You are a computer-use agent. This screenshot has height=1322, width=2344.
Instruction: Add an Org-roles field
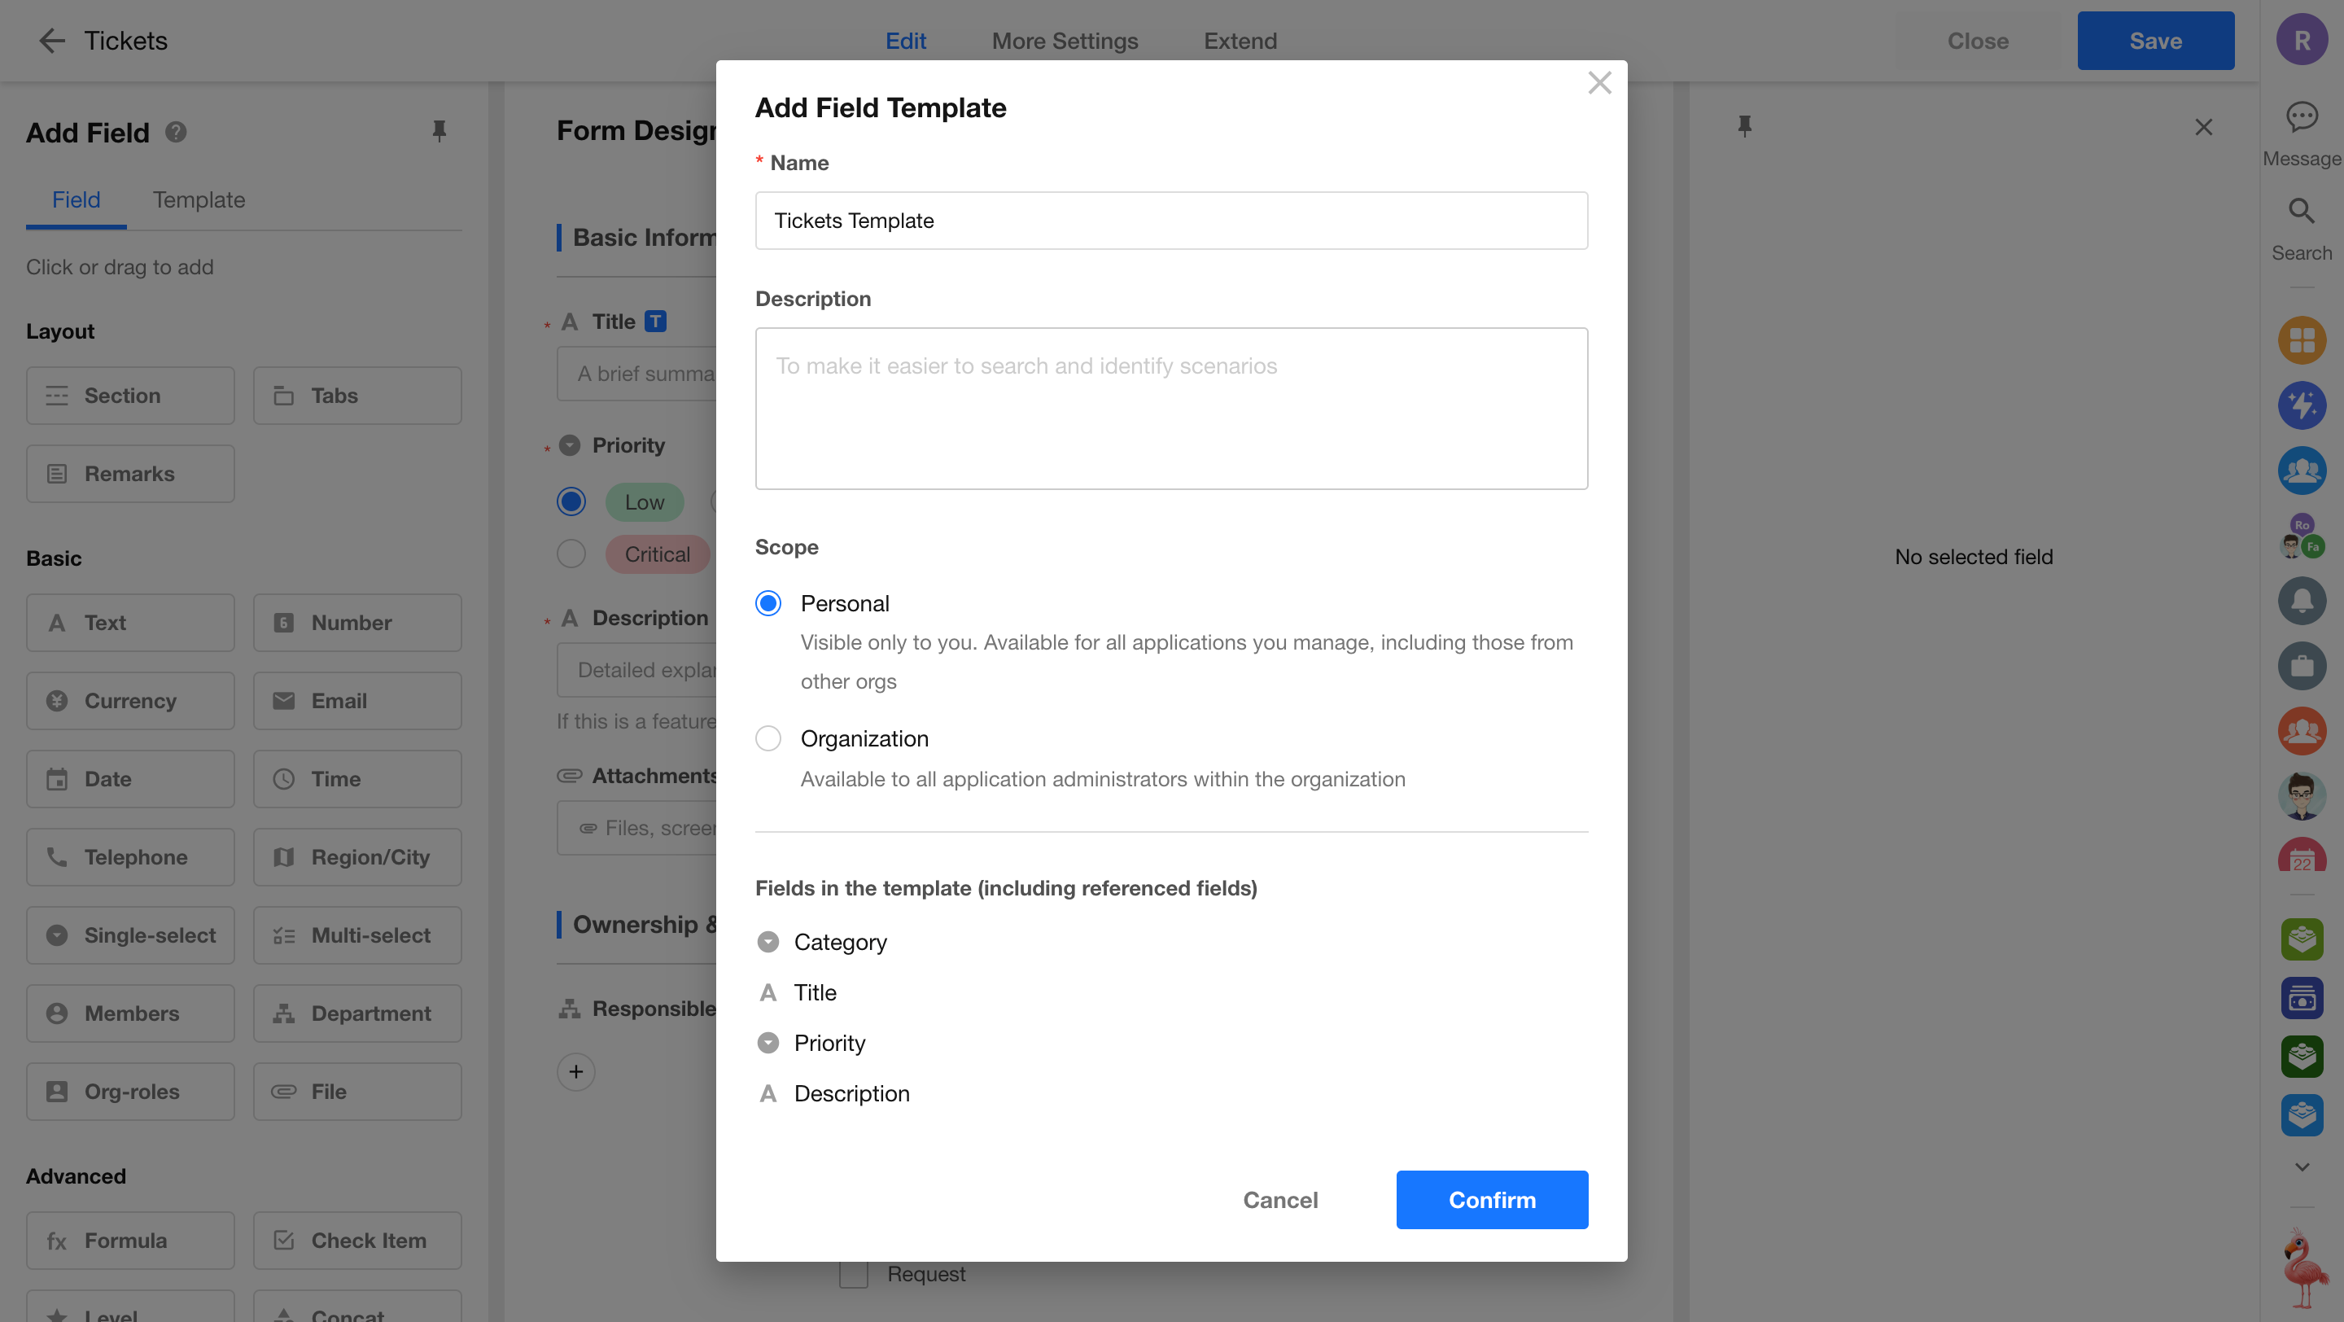pyautogui.click(x=130, y=1092)
